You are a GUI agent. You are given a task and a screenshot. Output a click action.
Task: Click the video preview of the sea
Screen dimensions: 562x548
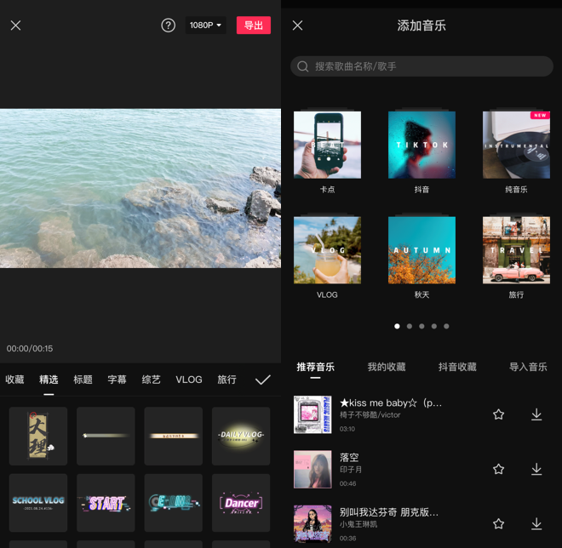140,188
